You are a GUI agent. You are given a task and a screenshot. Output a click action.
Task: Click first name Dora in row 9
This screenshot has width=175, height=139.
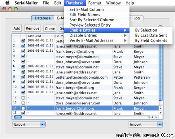[118, 82]
